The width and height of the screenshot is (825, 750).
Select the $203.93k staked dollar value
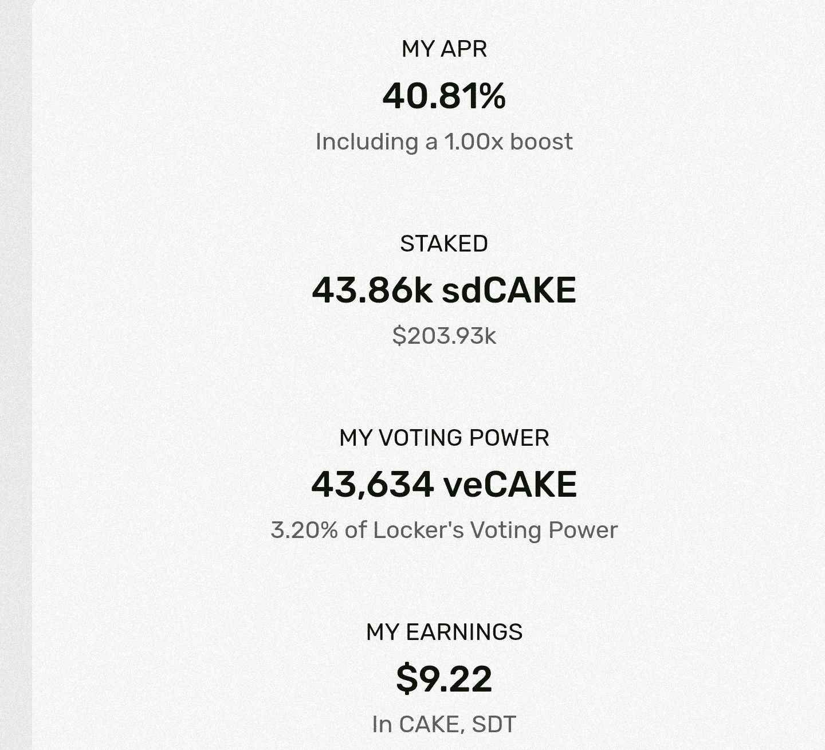(444, 336)
